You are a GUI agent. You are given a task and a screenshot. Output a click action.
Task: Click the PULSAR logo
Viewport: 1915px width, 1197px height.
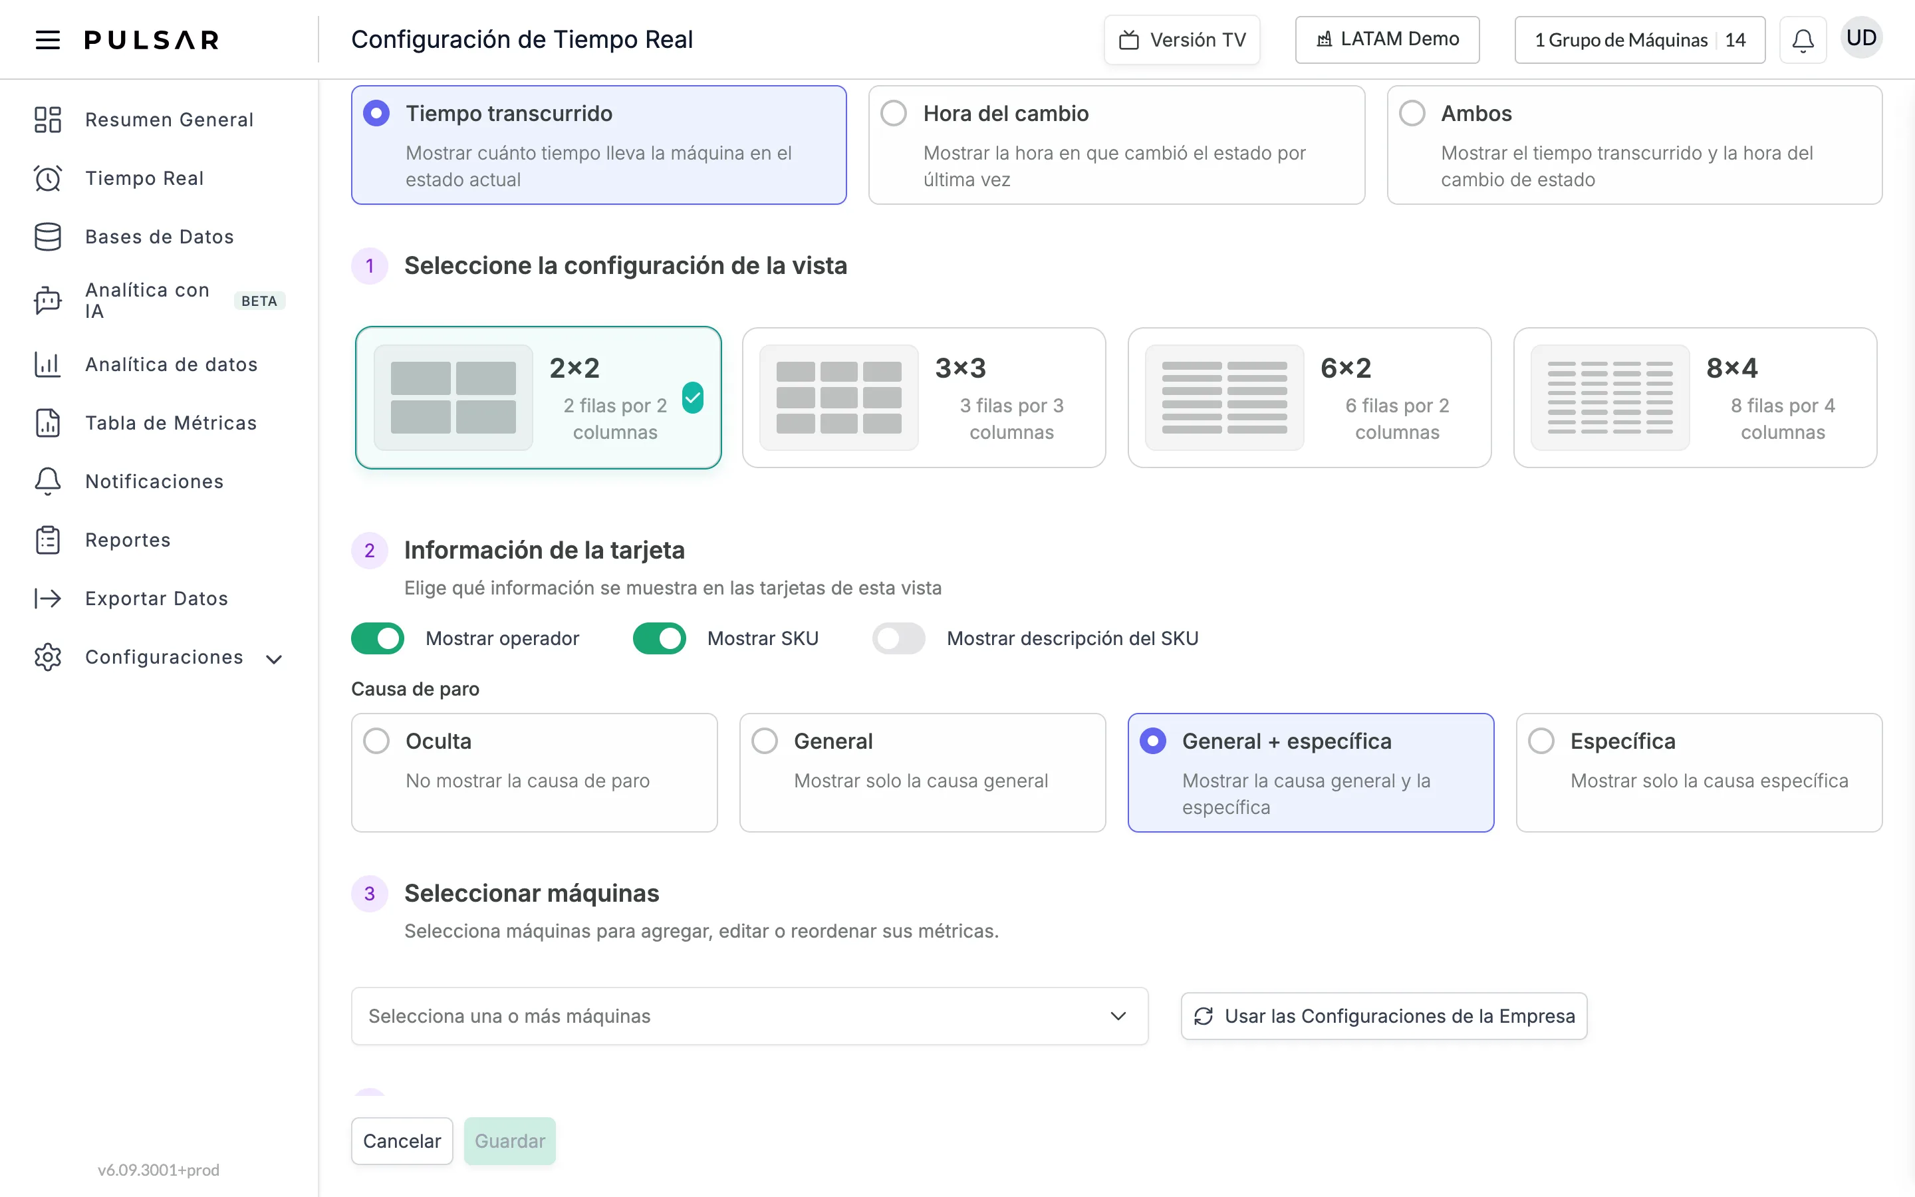151,40
